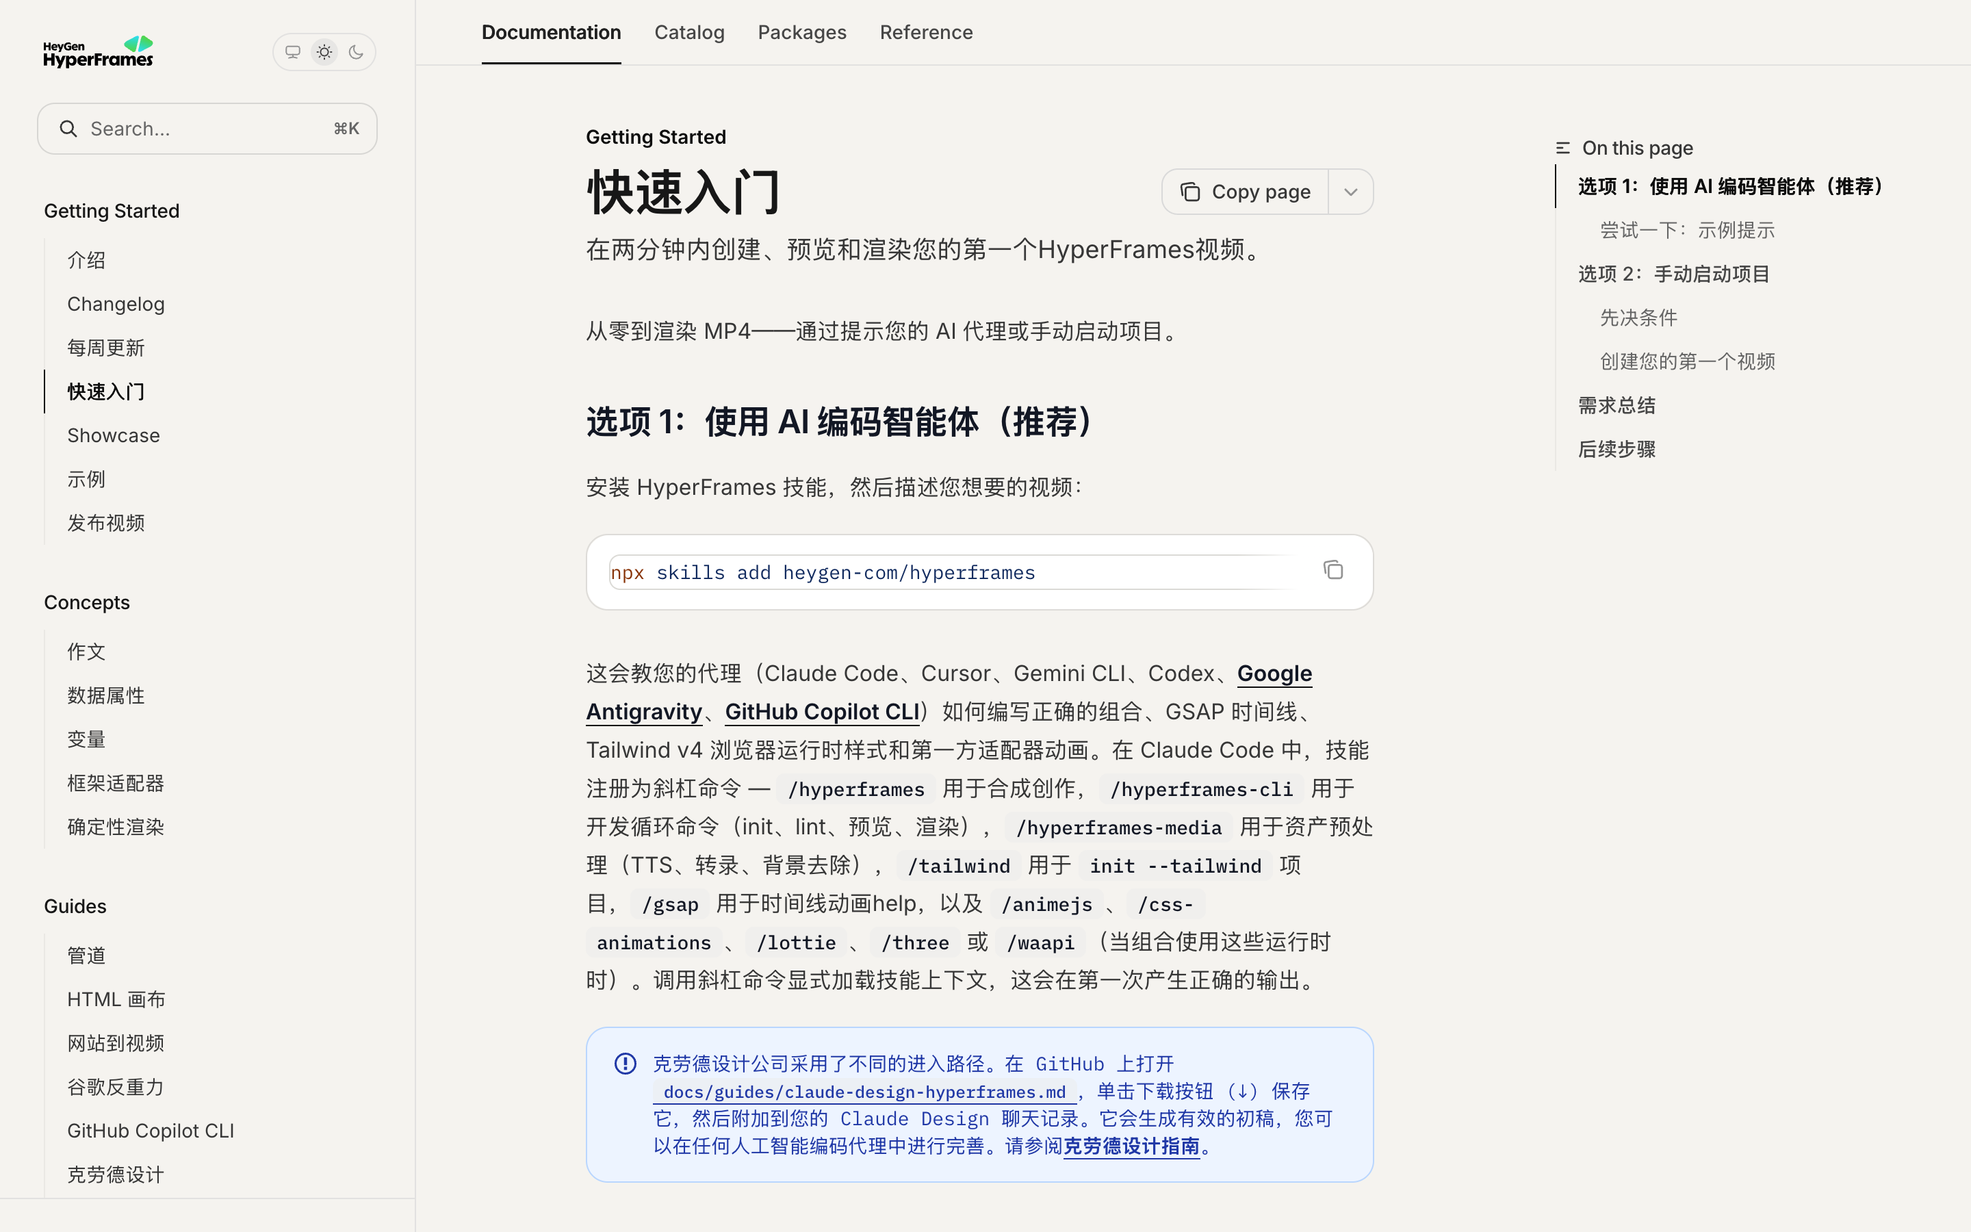
Task: Click the HeyGen HyperFrames logo
Action: (x=98, y=51)
